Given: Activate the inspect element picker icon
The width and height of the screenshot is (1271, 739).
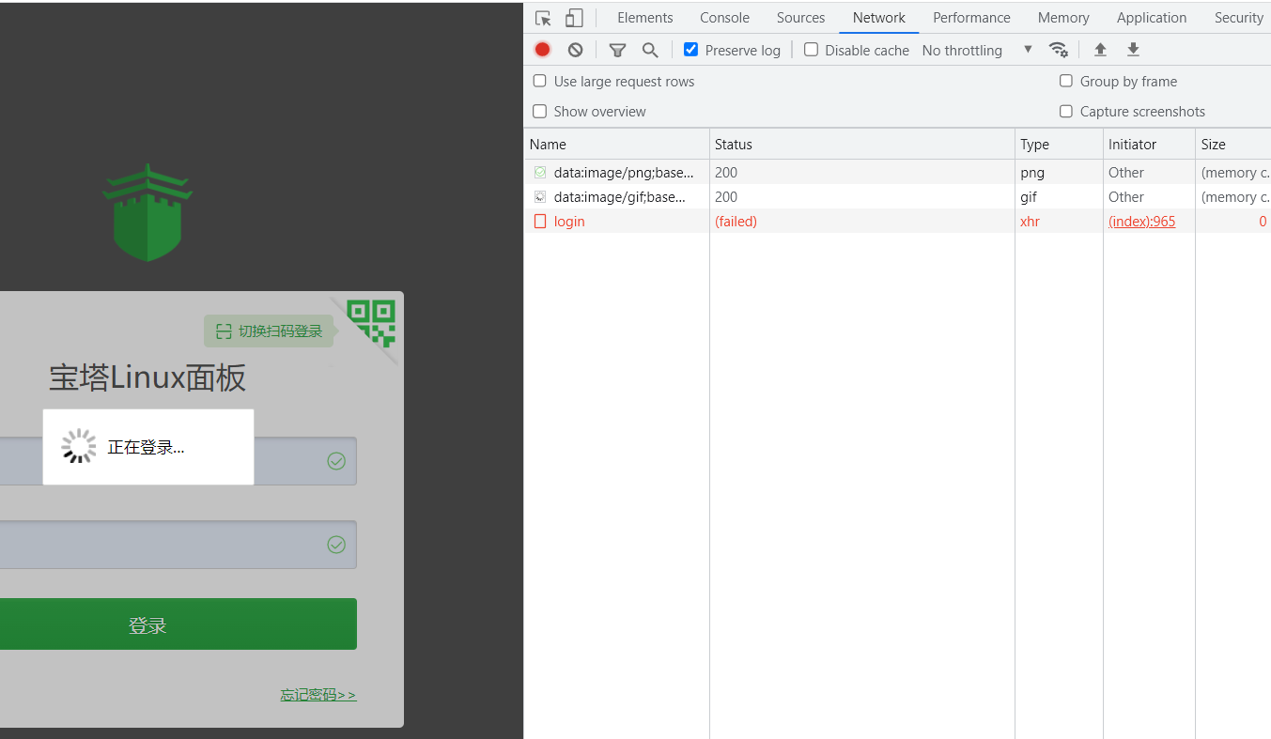Looking at the screenshot, I should [x=543, y=18].
